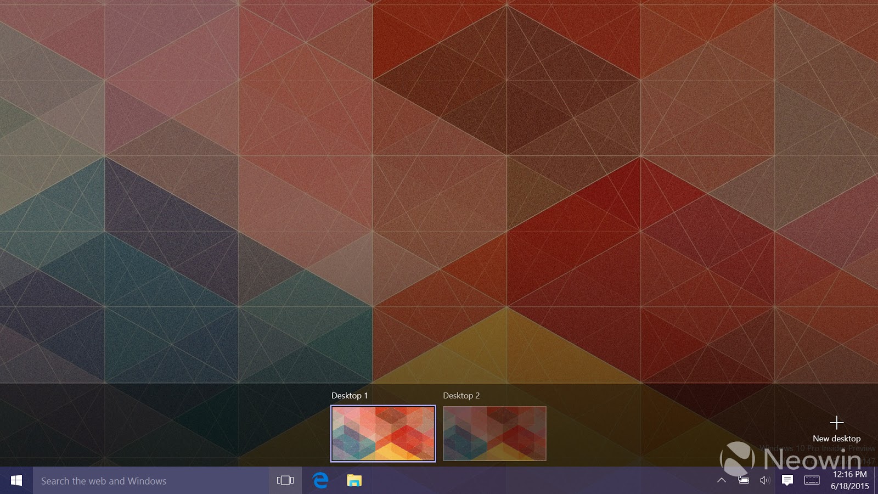The height and width of the screenshot is (494, 878).
Task: Launch Microsoft Edge from the taskbar
Action: click(x=320, y=481)
